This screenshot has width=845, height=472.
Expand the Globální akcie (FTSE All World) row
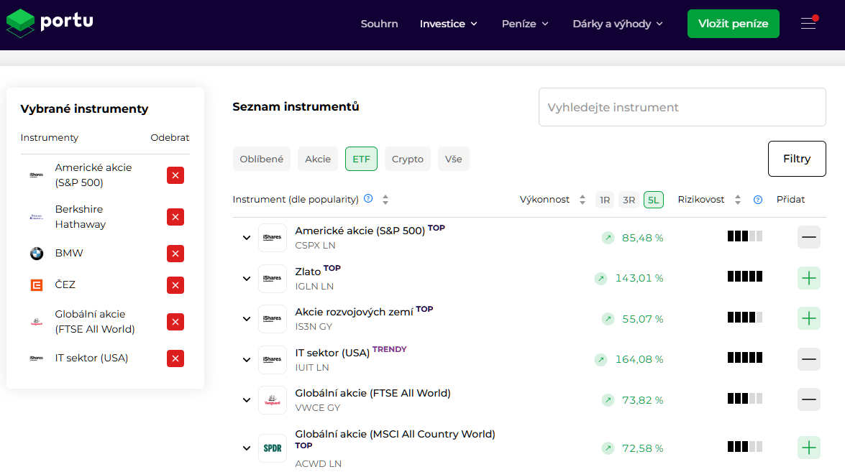[246, 400]
